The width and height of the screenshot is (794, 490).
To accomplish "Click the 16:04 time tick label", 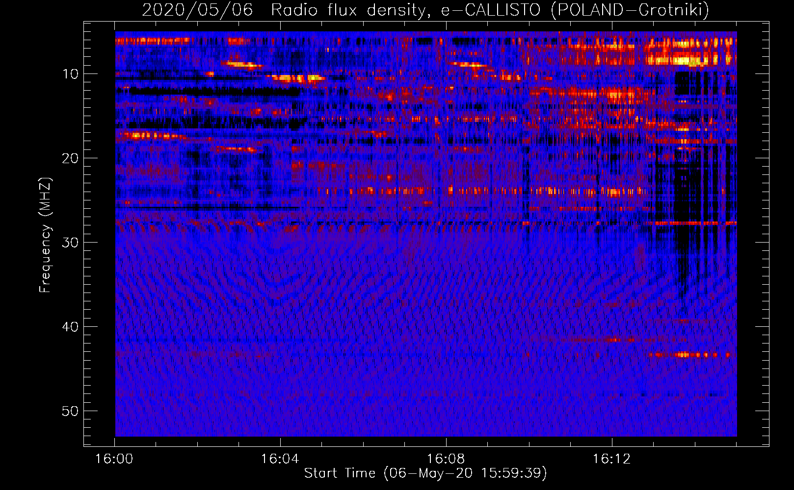I will (280, 459).
